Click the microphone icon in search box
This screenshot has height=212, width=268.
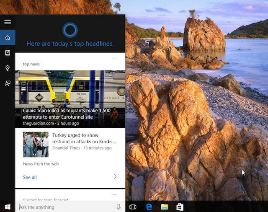point(119,207)
